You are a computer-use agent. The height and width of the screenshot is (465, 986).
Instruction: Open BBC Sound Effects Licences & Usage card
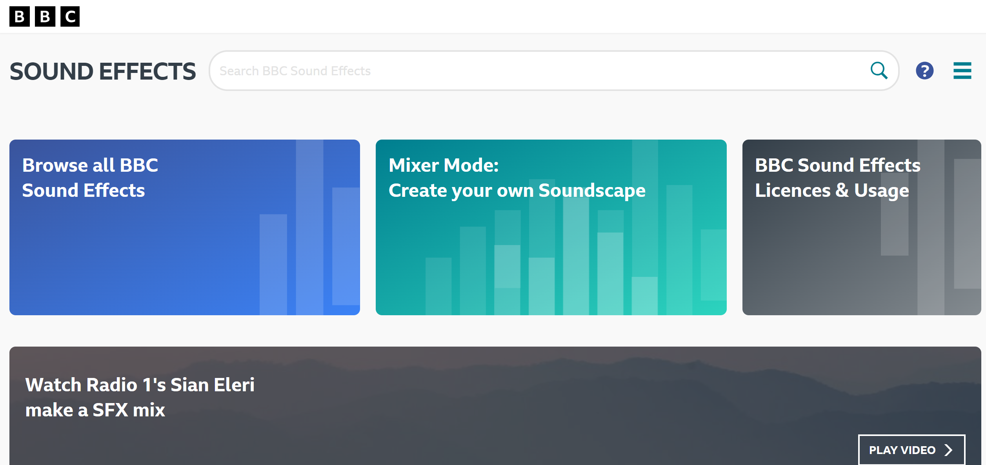[824, 255]
